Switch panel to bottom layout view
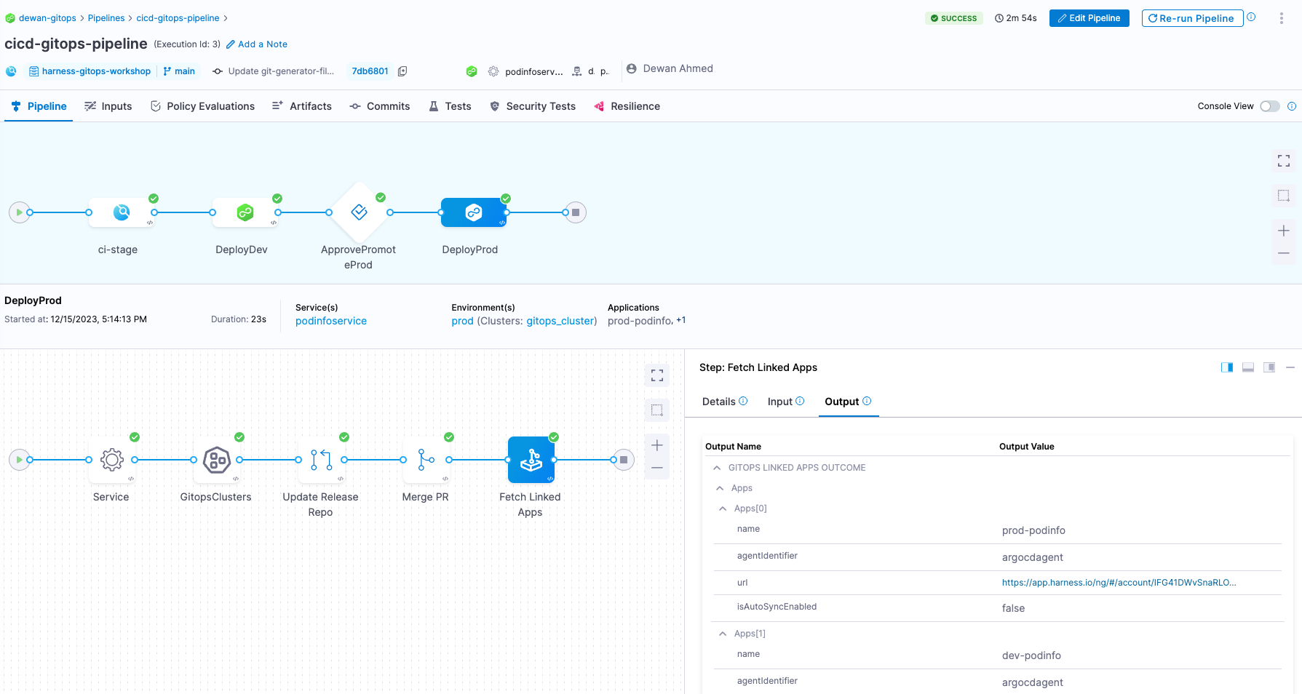1302x694 pixels. 1247,367
